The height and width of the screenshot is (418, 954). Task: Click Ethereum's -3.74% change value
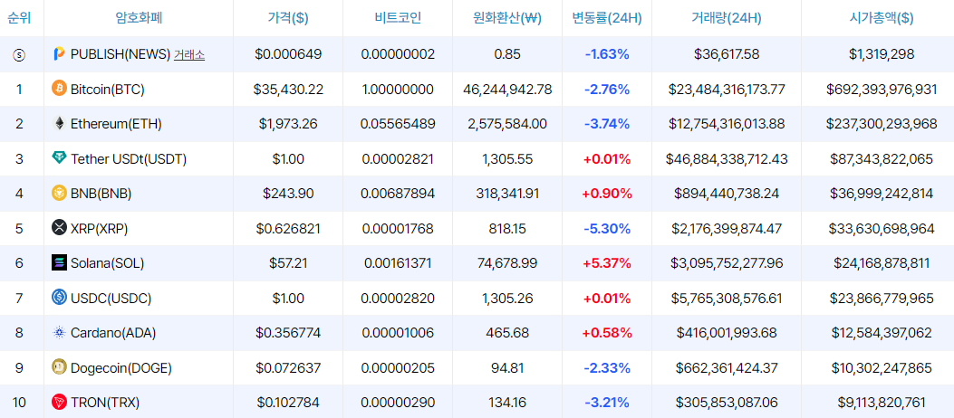click(x=607, y=124)
